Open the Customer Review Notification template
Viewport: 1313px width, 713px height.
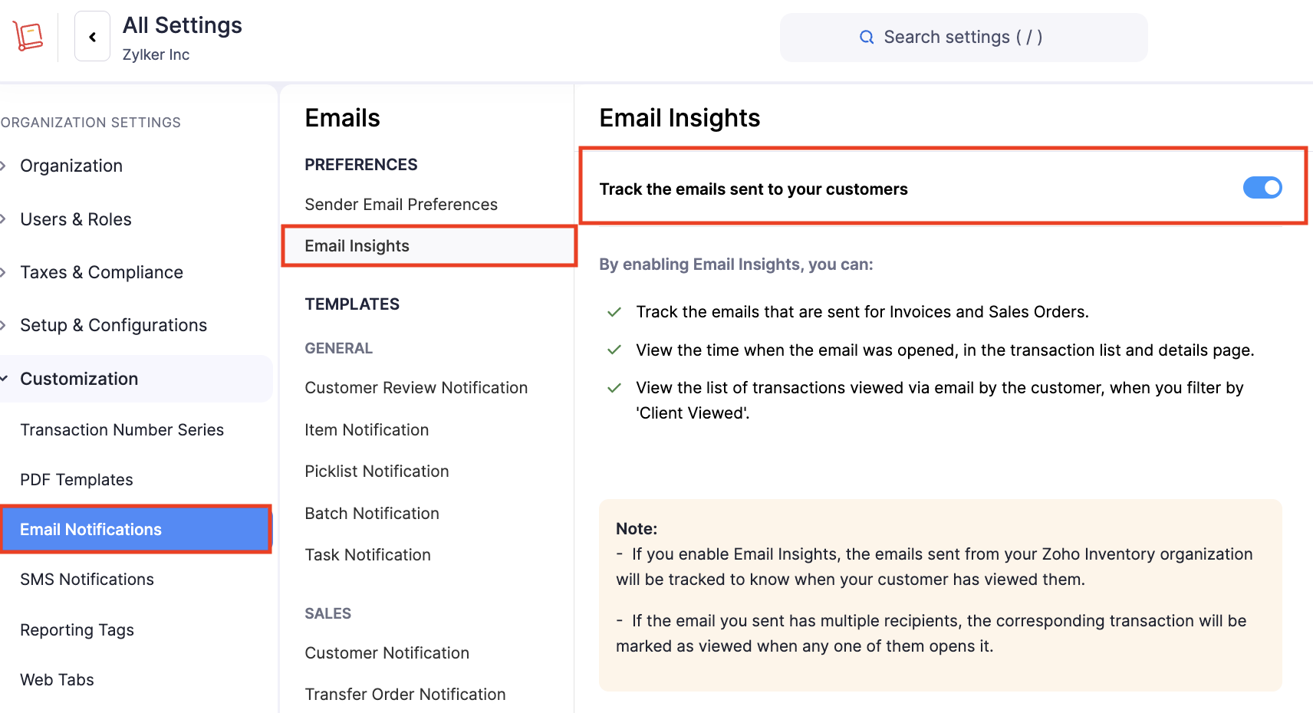tap(416, 387)
